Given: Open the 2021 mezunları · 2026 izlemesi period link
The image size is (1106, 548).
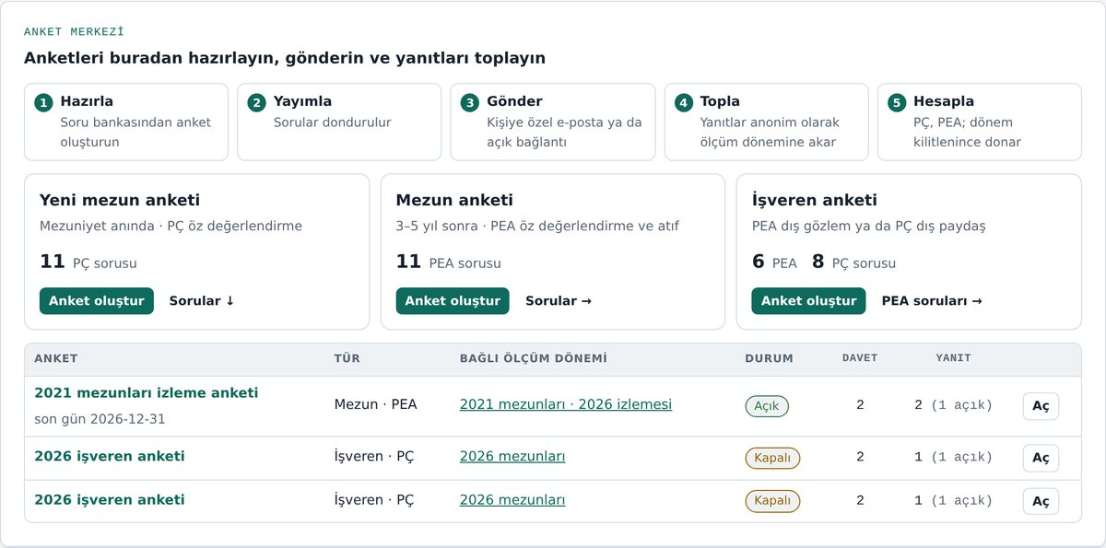Looking at the screenshot, I should (566, 404).
